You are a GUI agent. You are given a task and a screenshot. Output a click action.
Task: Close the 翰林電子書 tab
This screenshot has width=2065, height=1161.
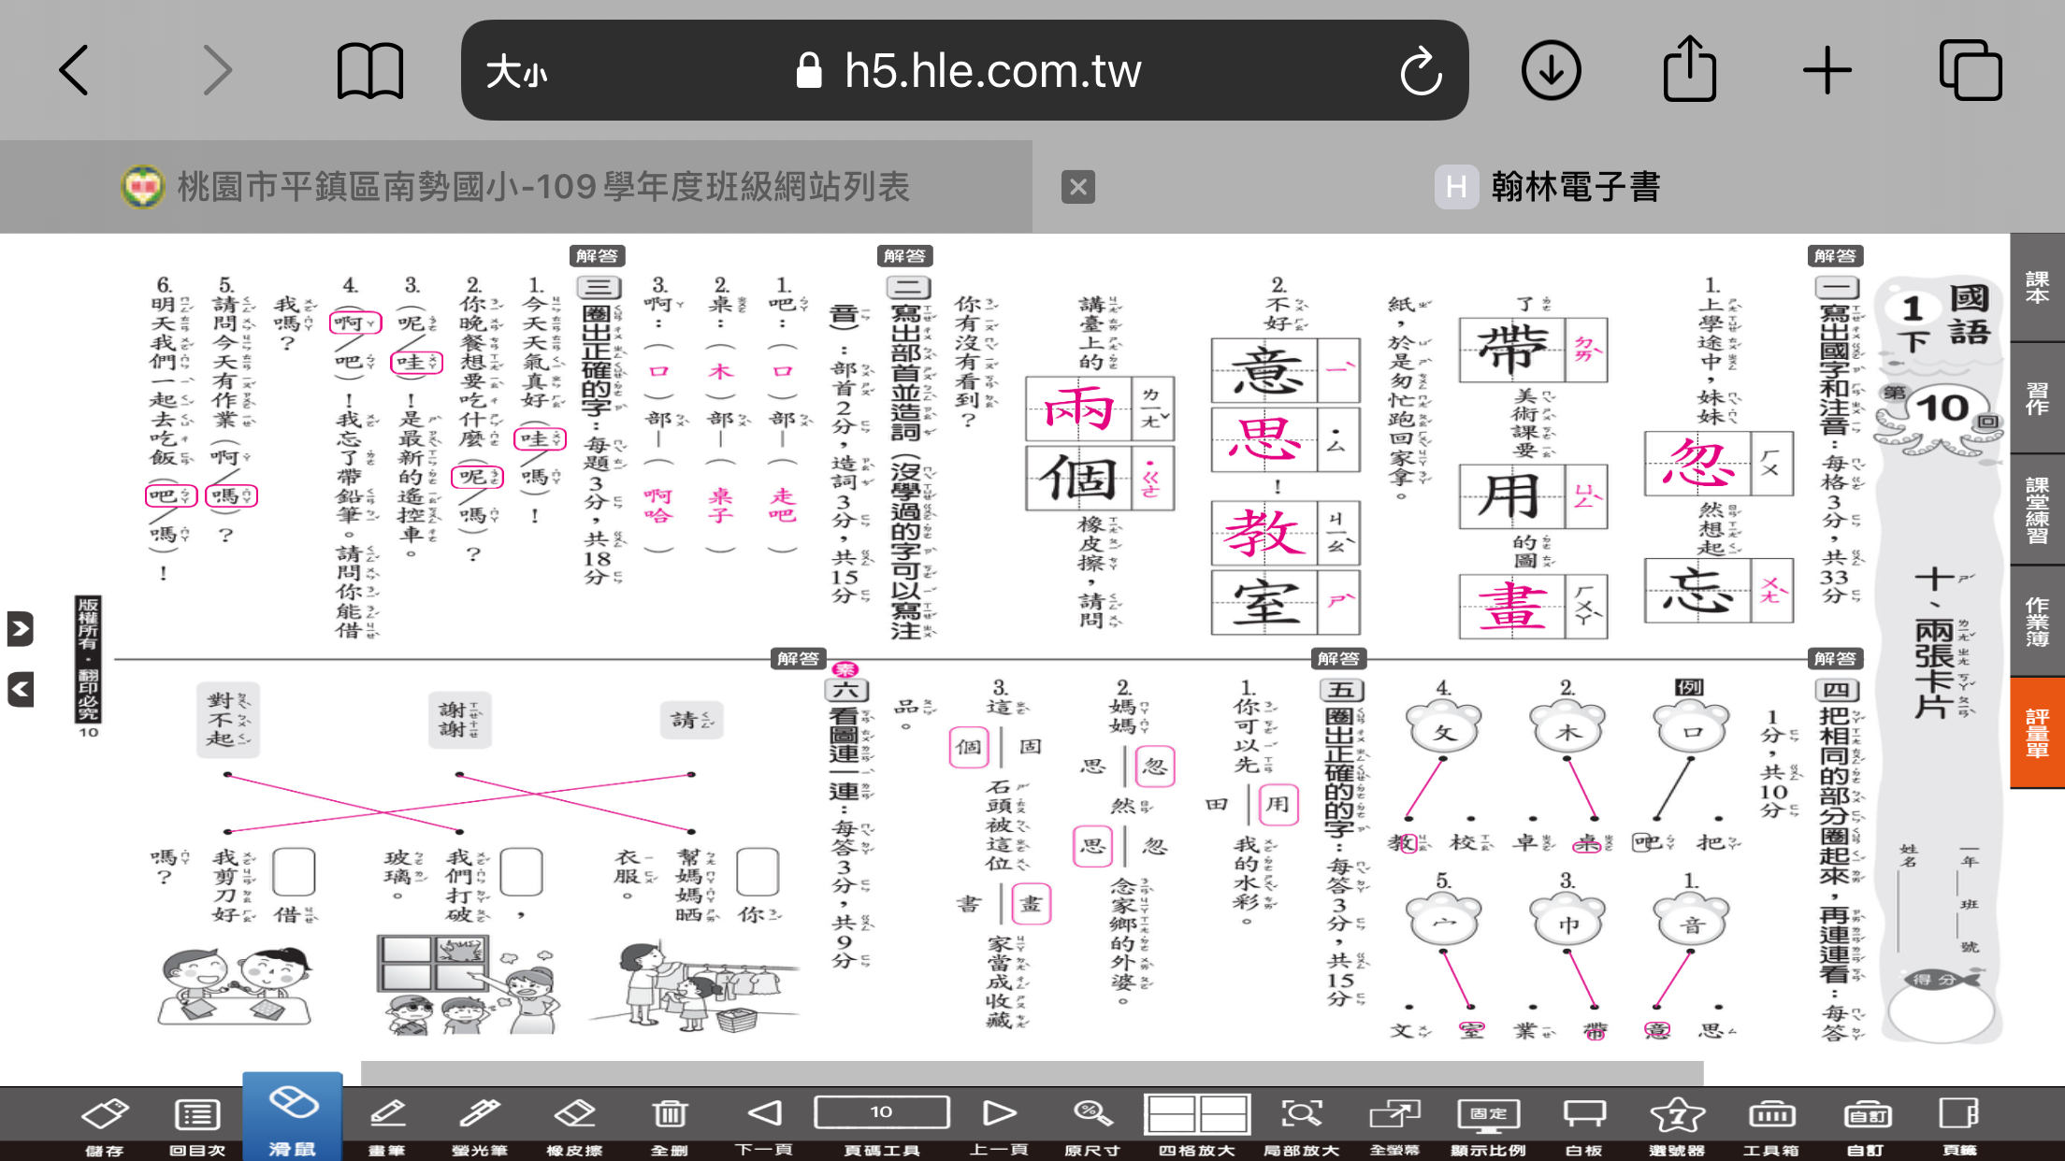1078,187
